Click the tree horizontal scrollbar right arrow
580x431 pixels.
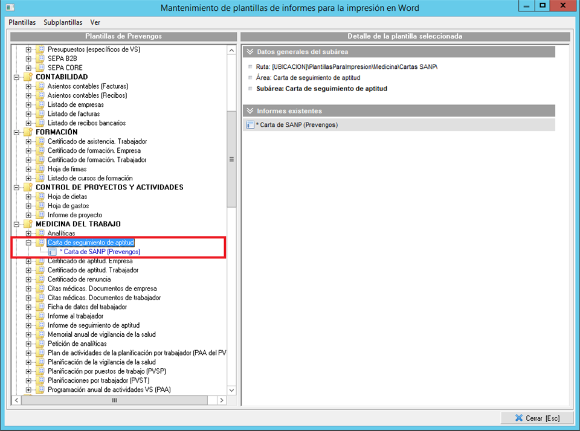[x=221, y=400]
